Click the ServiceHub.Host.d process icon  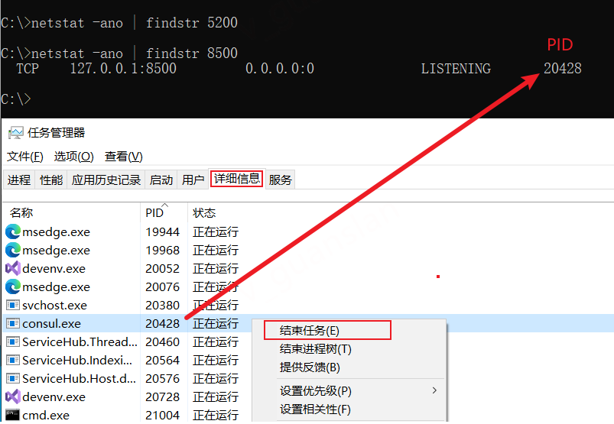(12, 379)
